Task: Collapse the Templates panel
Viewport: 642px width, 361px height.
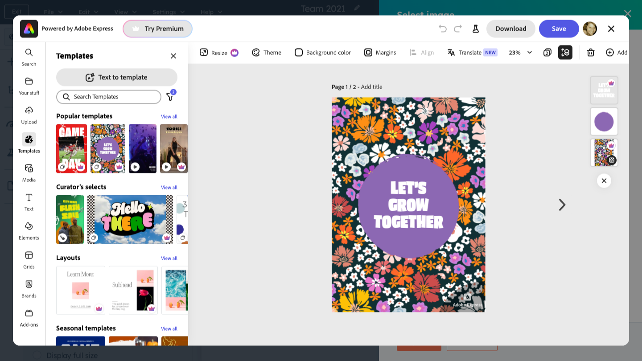Action: click(173, 56)
